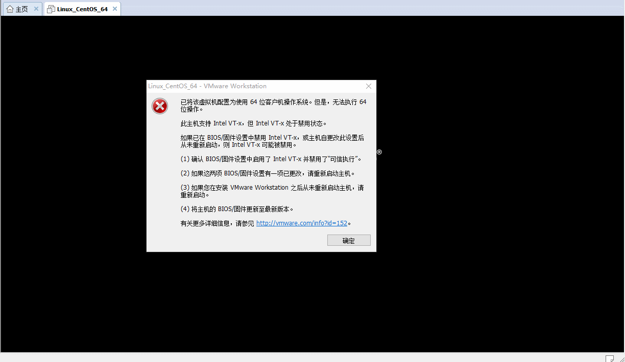Screen dimensions: 625x362
Task: Click the text 此主机支持 Intel VT-x
Action: (211, 123)
